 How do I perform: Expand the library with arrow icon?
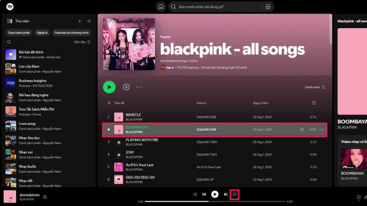coord(89,21)
